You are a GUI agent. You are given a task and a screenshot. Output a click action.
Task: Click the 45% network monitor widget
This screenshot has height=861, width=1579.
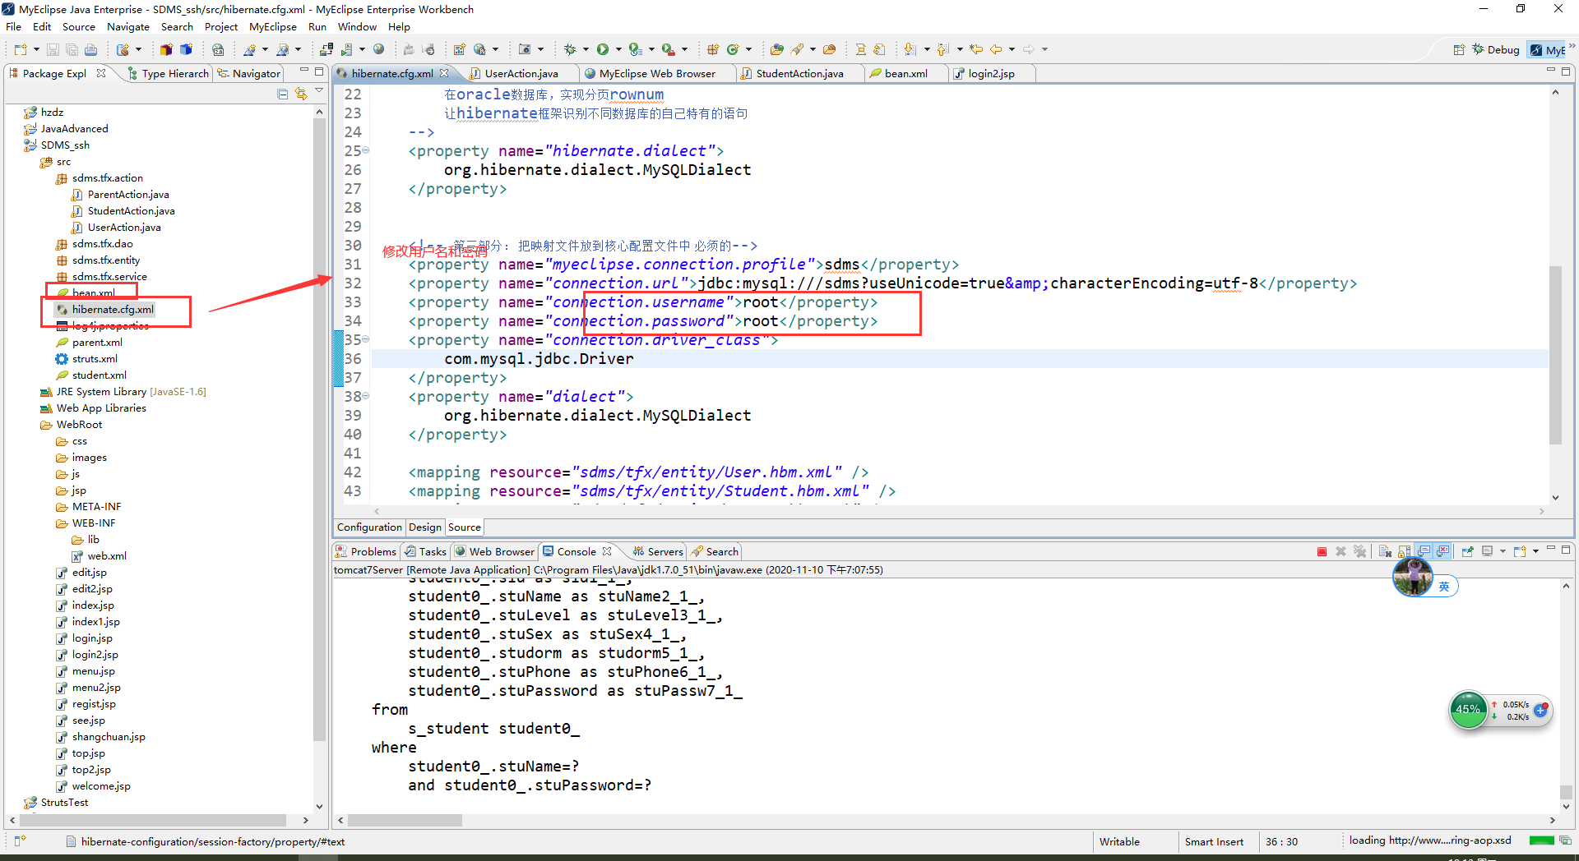(1468, 710)
